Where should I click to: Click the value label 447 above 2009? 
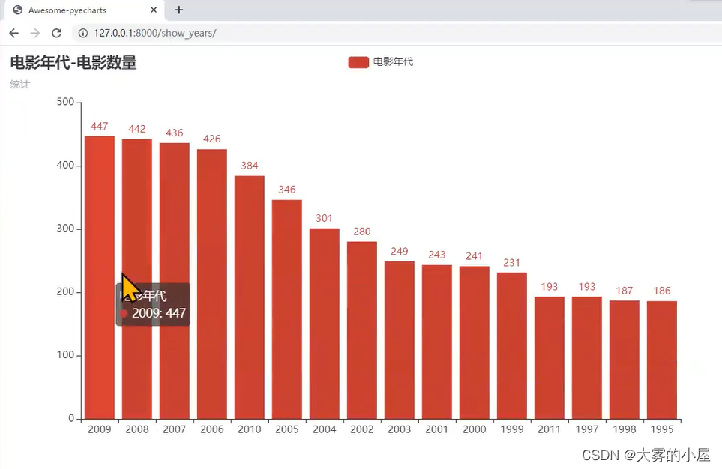coord(100,126)
